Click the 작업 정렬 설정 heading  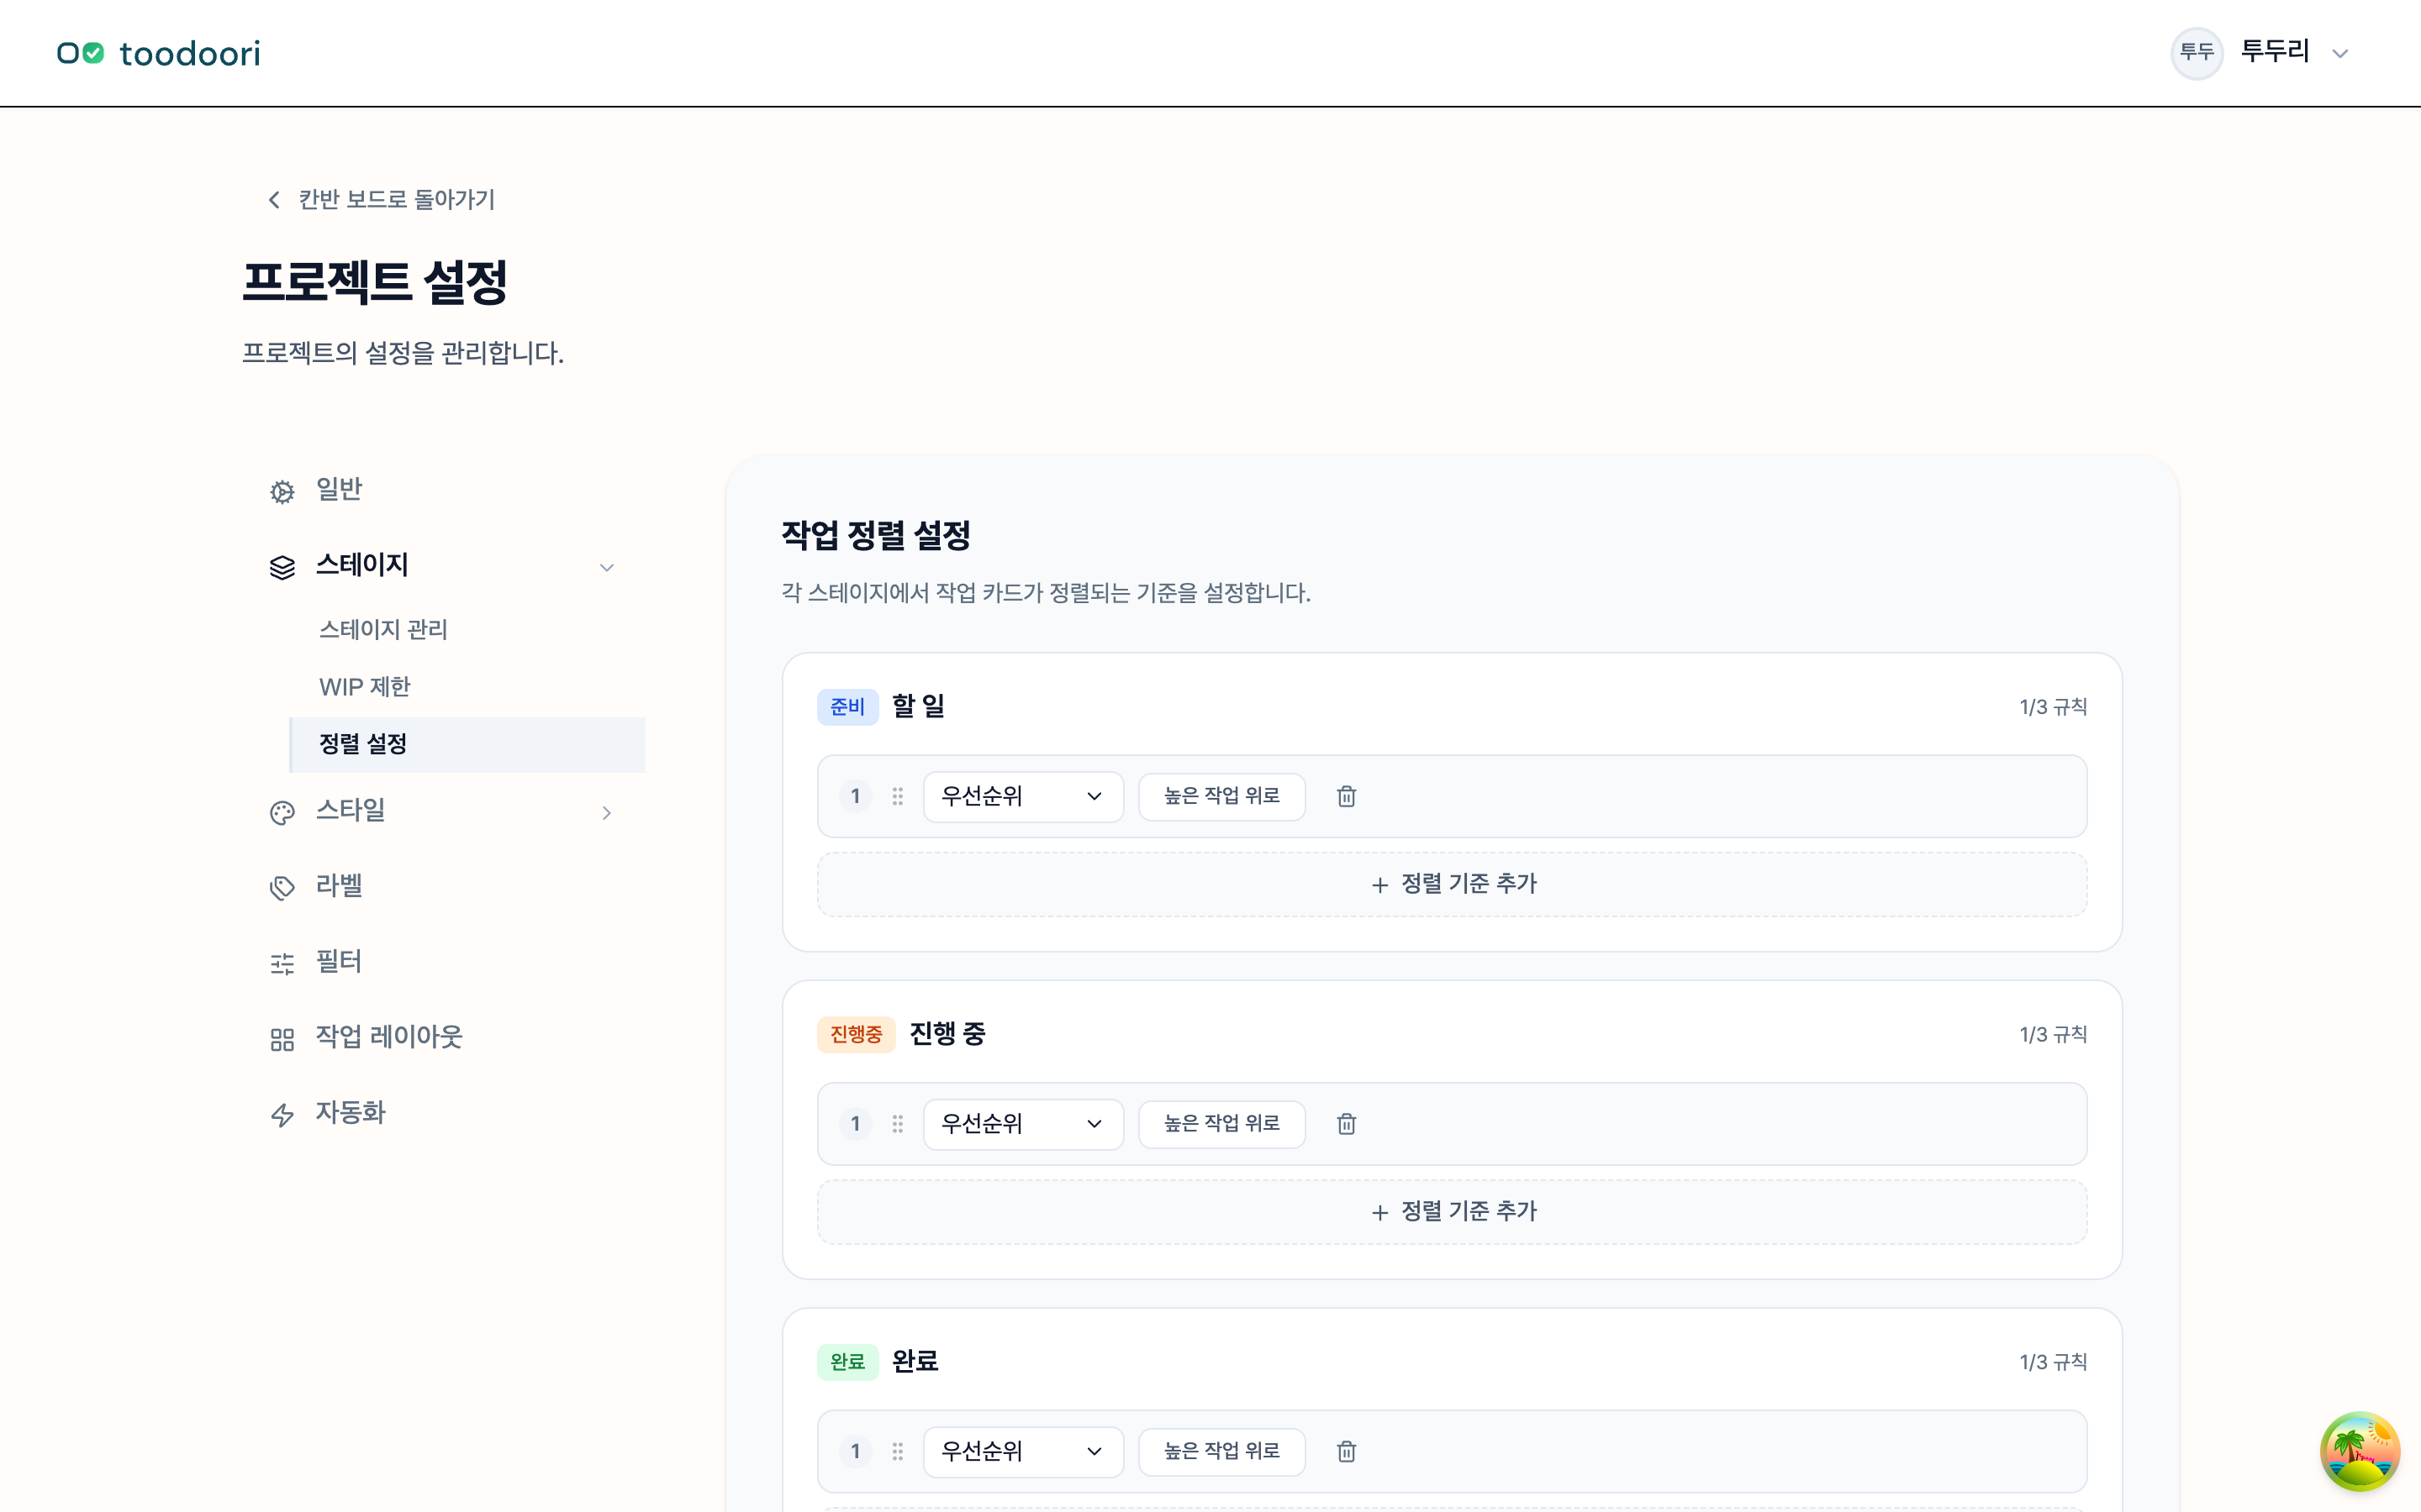click(875, 536)
